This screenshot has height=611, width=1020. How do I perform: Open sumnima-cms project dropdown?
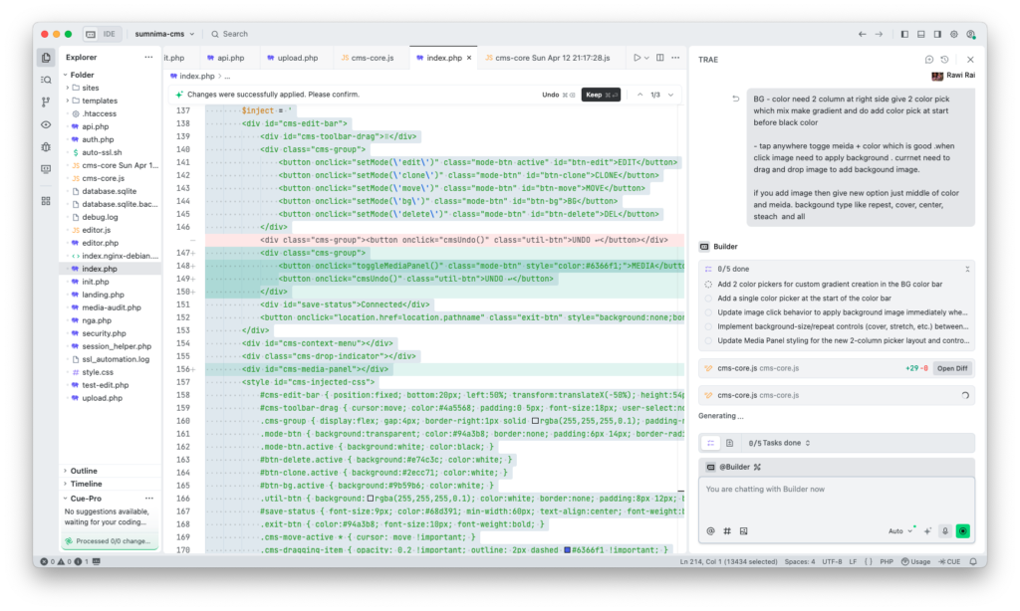164,34
